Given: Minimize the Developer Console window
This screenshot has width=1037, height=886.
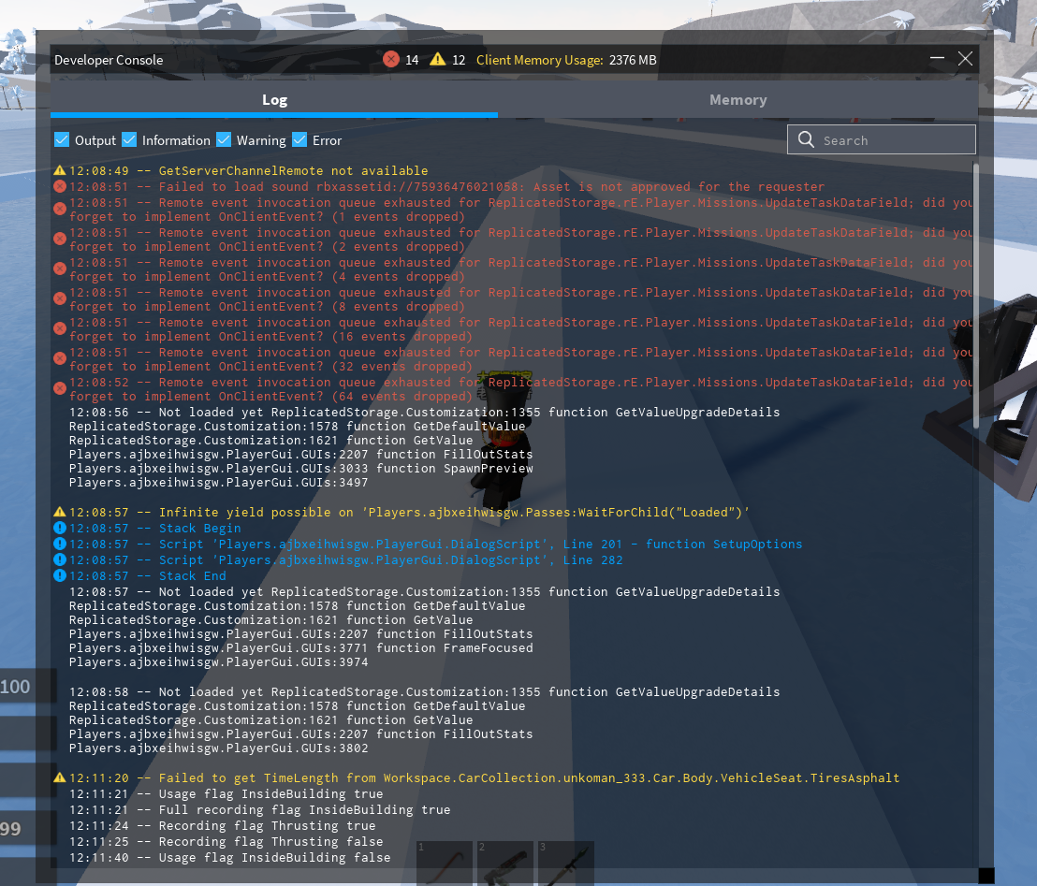Looking at the screenshot, I should [938, 60].
